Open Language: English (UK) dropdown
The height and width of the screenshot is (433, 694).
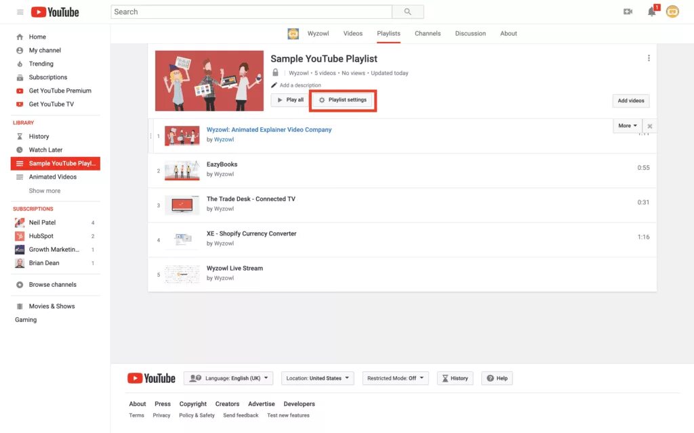[228, 378]
